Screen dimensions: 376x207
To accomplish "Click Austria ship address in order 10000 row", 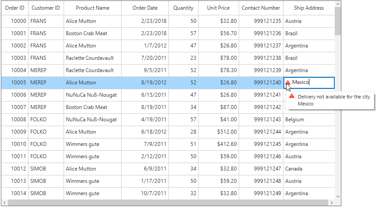I will pyautogui.click(x=309, y=21).
